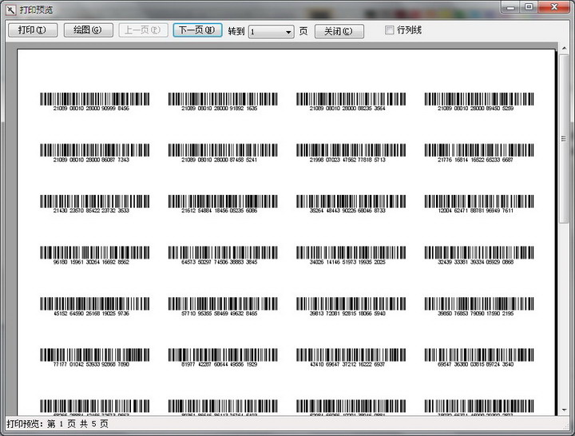Image resolution: width=575 pixels, height=436 pixels.
Task: Click the 转到 label text
Action: (x=236, y=31)
